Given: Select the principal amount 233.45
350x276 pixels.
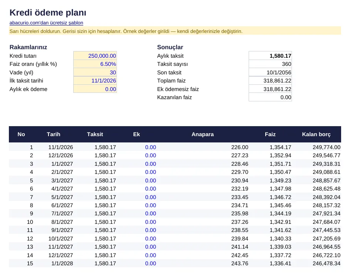Looking at the screenshot, I should (x=240, y=197).
